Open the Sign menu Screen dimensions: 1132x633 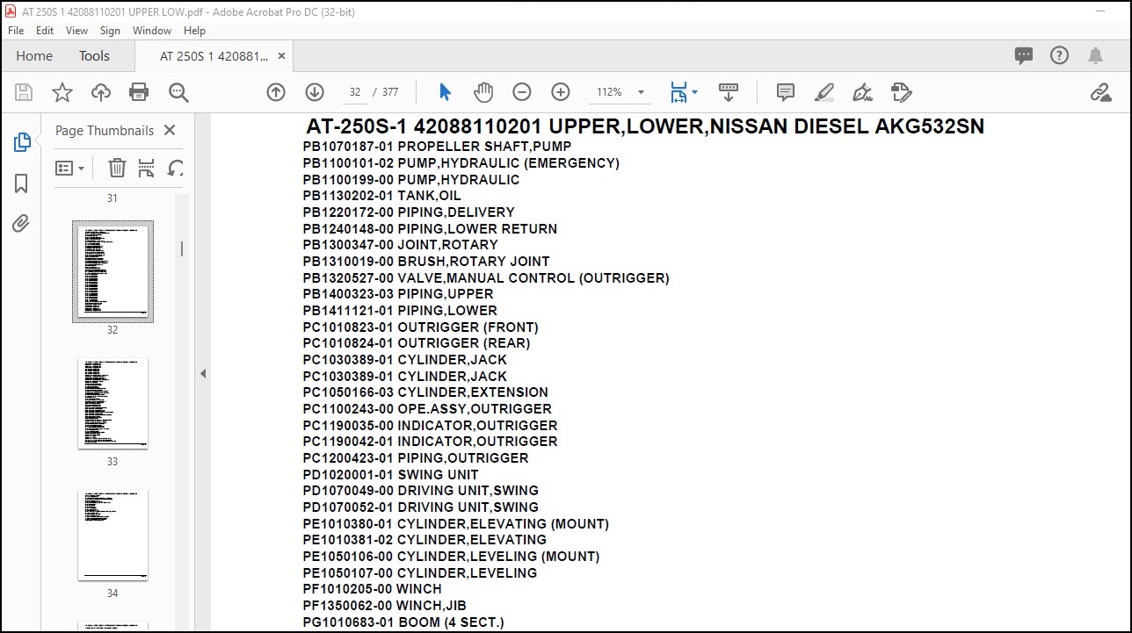click(110, 30)
